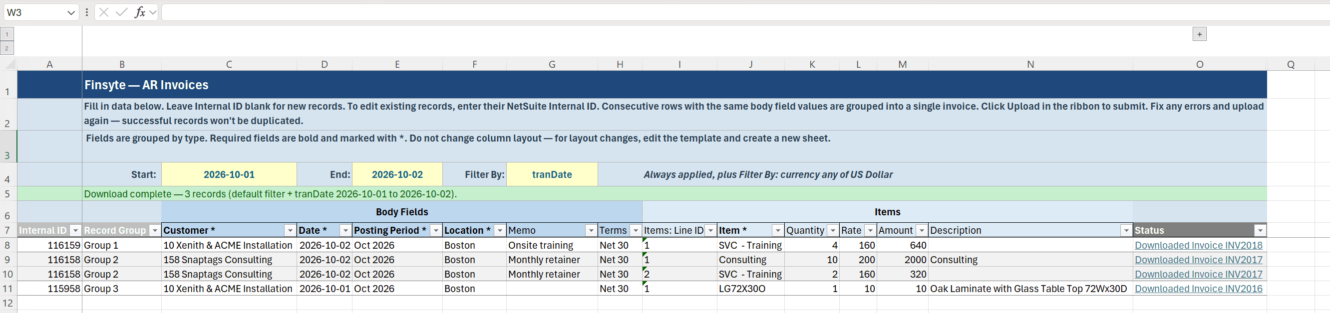Open the Downloaded Invoice INV2018 link

pos(1198,245)
